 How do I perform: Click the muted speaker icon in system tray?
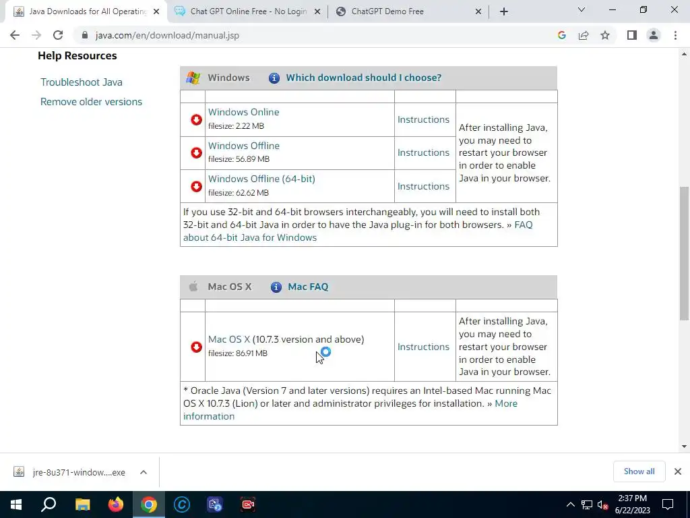[x=603, y=505]
